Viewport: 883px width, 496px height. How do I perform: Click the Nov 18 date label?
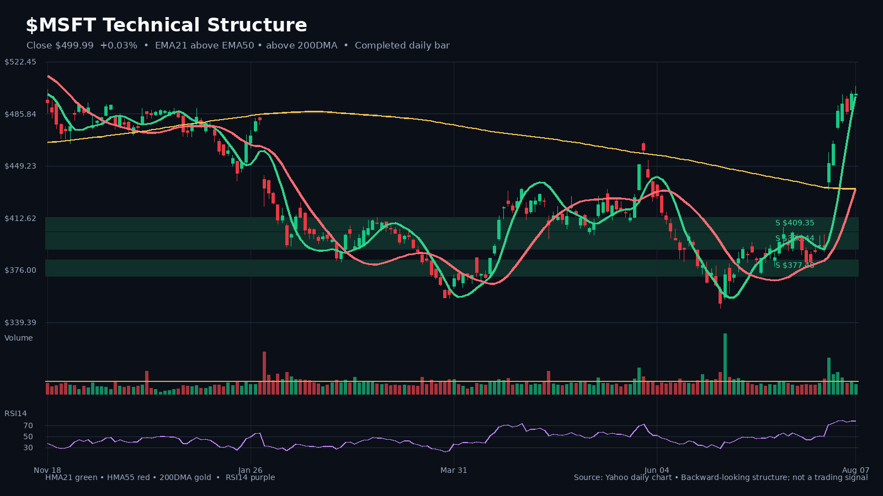(47, 470)
